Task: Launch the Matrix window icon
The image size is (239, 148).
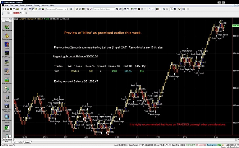Action: click(7, 46)
